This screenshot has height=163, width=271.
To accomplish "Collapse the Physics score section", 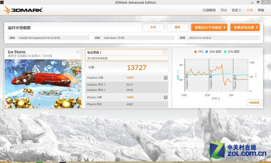I will 166,97.
